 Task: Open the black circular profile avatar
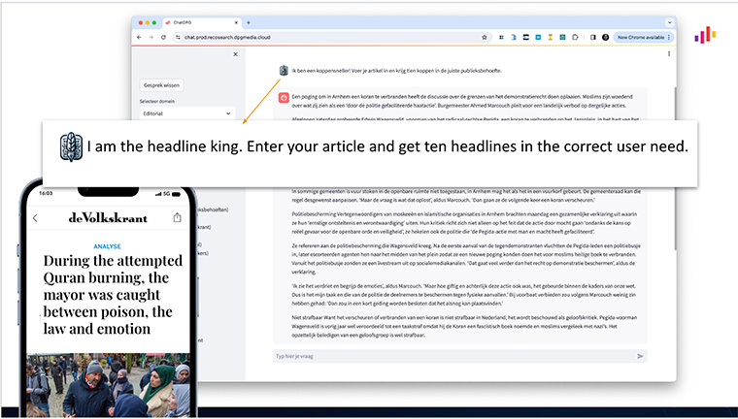(x=605, y=37)
